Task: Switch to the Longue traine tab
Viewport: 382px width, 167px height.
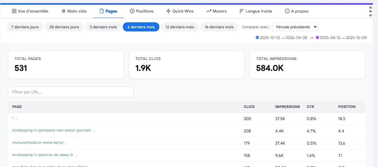Action: [x=256, y=11]
